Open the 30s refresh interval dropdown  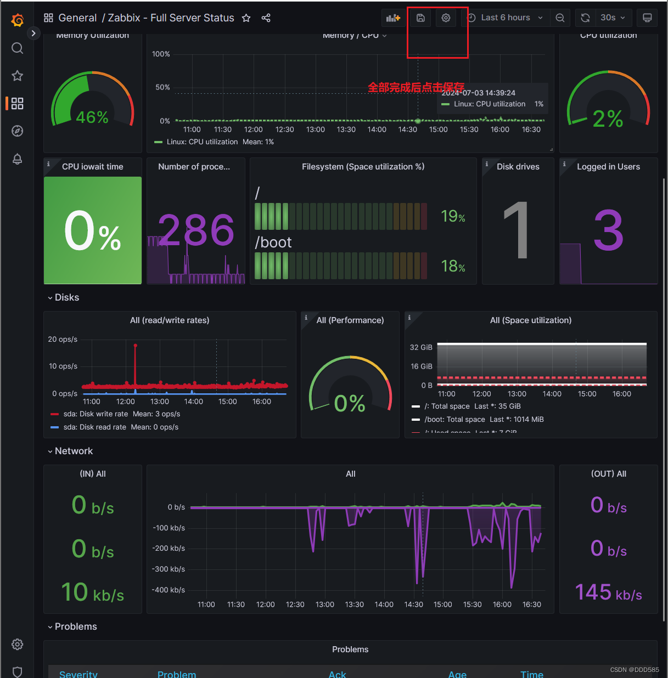(x=613, y=18)
